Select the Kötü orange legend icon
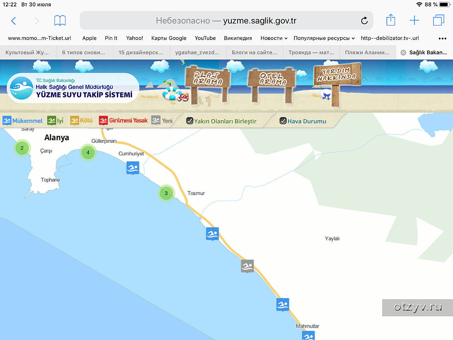Screen dimensions: 453x340 tap(74, 120)
